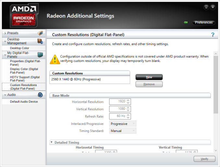Select Custom Resolutions (Digital Flat-Panel) item
220x167 pixels.
[x=23, y=87]
